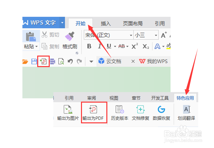Click the 剪切 cut scissors button
Screen dimensions: 214x148
(50, 35)
